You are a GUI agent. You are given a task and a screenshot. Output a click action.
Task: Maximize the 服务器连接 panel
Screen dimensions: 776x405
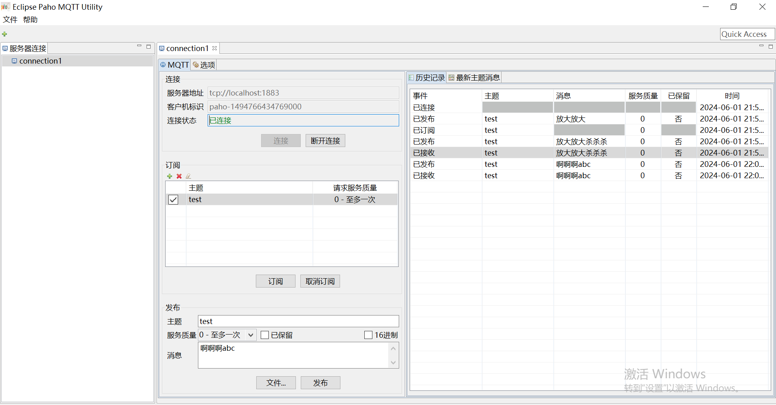click(149, 47)
